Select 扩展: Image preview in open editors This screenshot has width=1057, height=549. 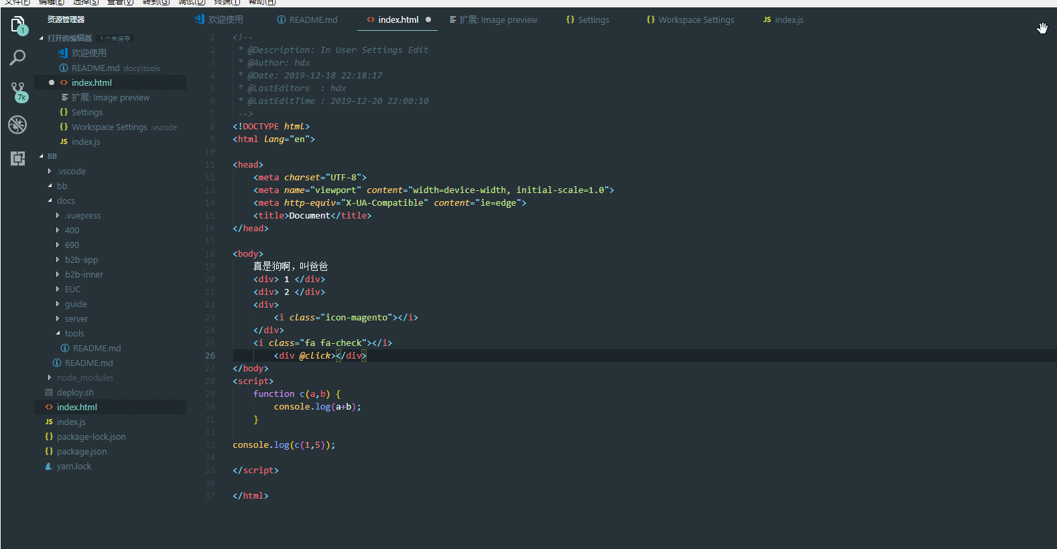tap(111, 97)
